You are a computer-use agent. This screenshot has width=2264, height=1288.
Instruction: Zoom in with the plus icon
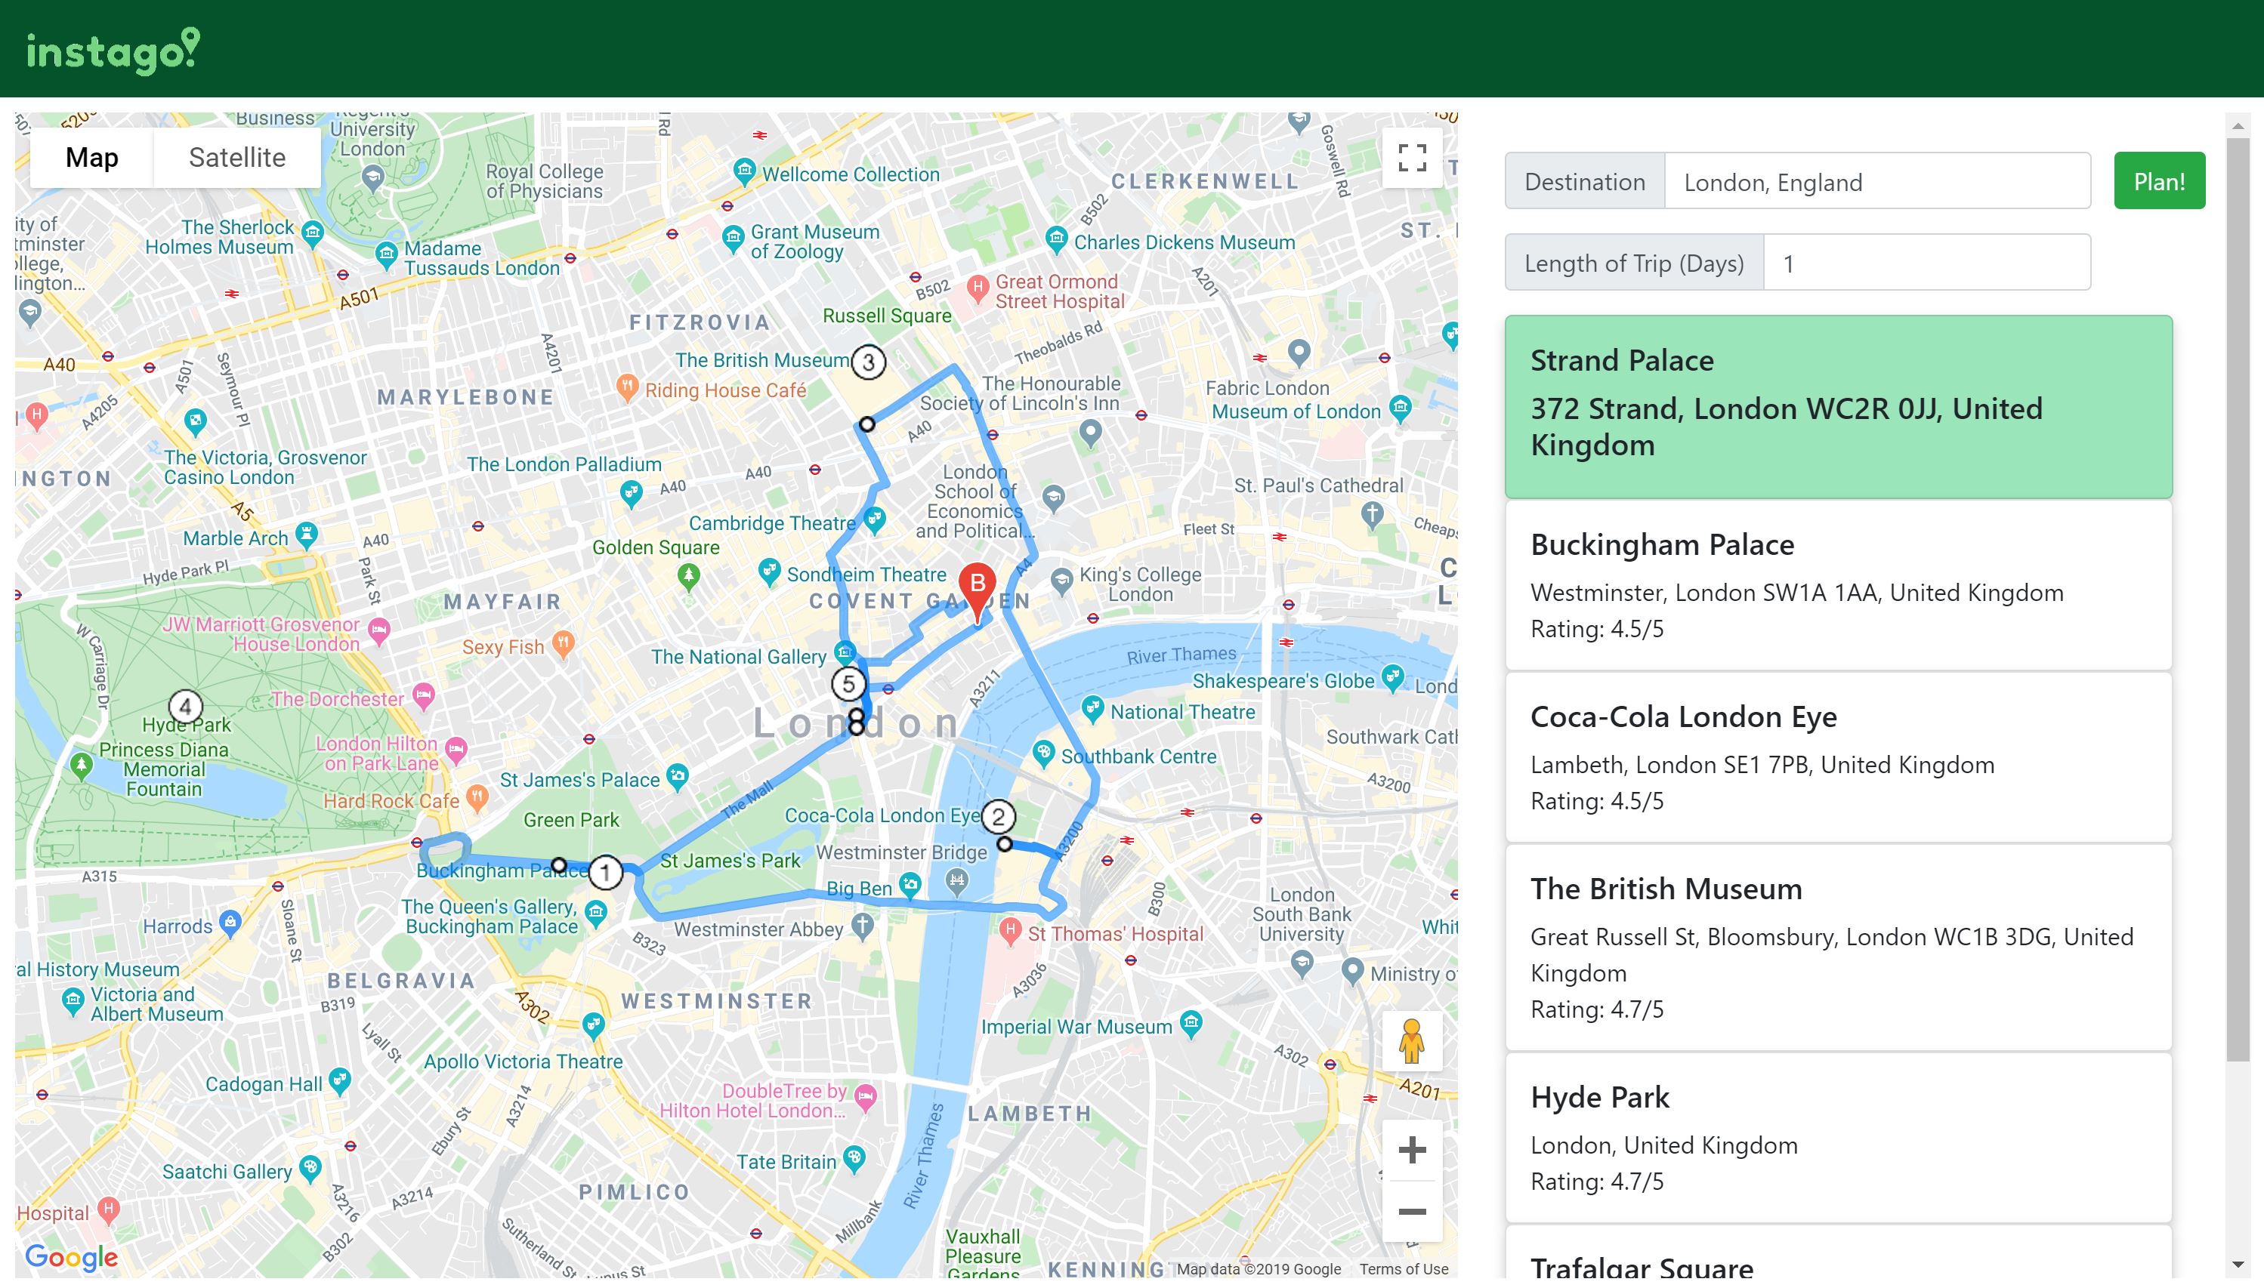1412,1149
